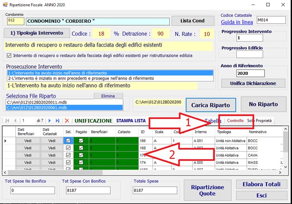
Task: Click STAMPA LISTA in the toolbar
Action: (x=131, y=121)
